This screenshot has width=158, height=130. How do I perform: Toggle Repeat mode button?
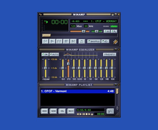tap(105, 42)
